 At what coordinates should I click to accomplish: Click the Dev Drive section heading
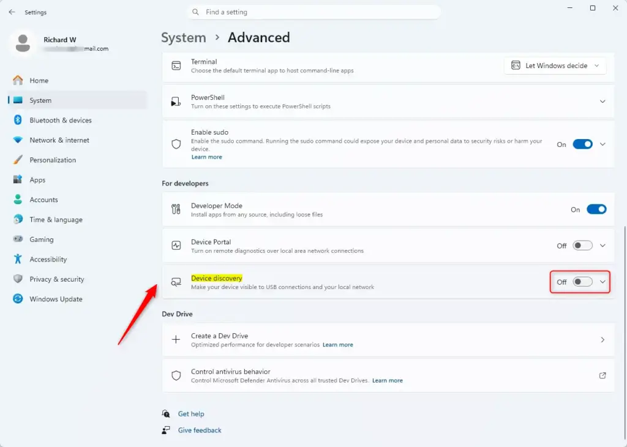click(x=177, y=314)
